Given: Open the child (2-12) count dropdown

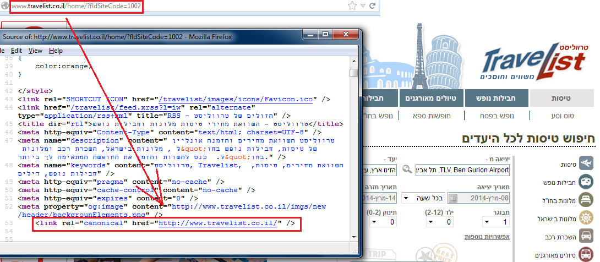Looking at the screenshot, I should (x=439, y=222).
